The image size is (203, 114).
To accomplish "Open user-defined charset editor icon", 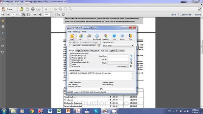I will pos(131,66).
